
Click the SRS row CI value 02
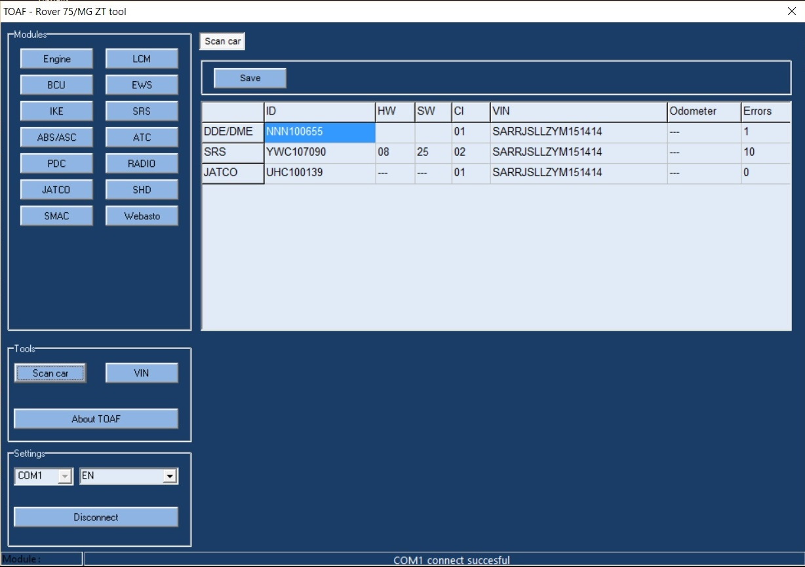(x=471, y=153)
